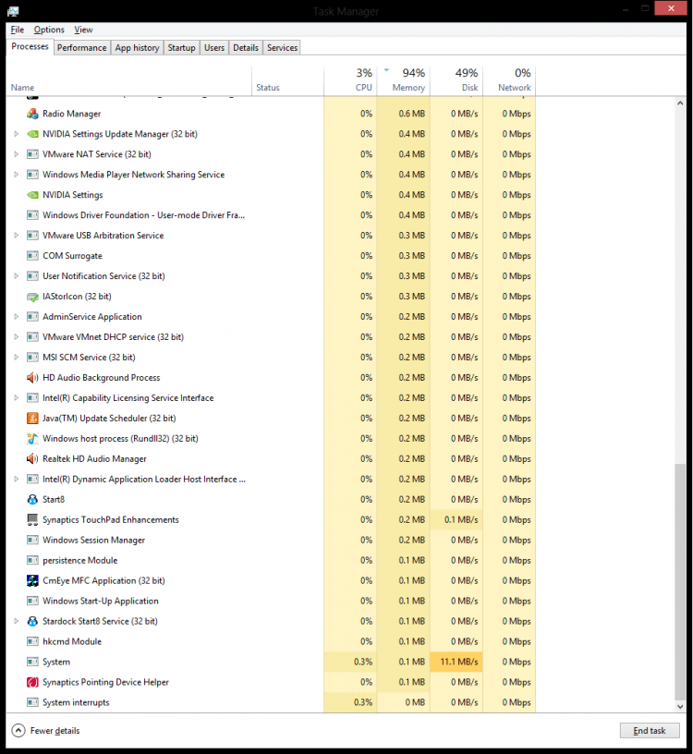Click the Java Update Scheduler icon

[32, 419]
